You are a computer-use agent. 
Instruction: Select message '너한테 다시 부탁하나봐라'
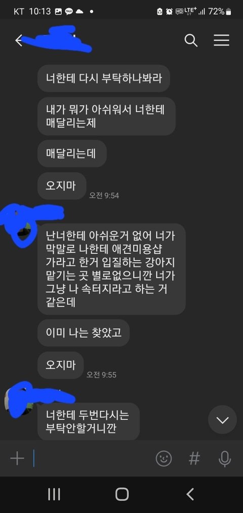pyautogui.click(x=104, y=78)
